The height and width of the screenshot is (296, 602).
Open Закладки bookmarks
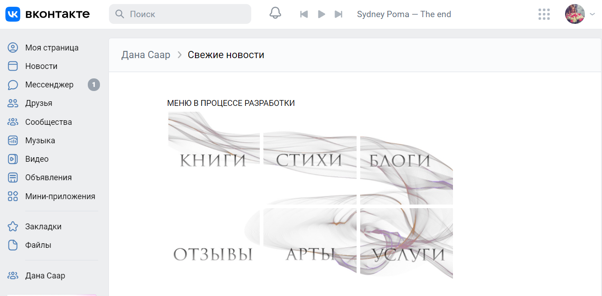point(43,227)
